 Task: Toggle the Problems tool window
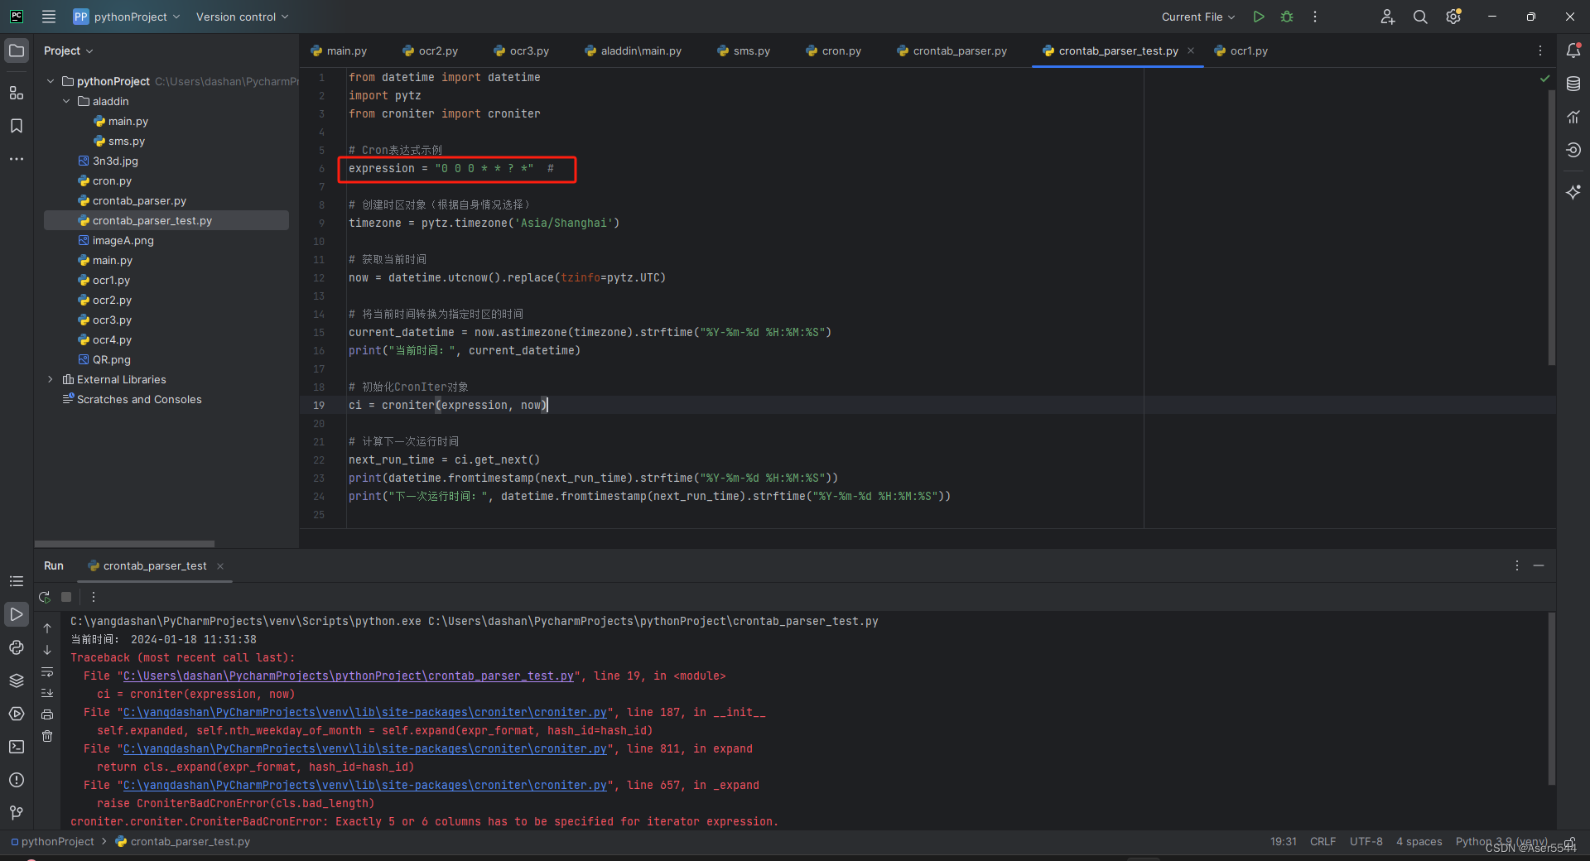[x=17, y=780]
